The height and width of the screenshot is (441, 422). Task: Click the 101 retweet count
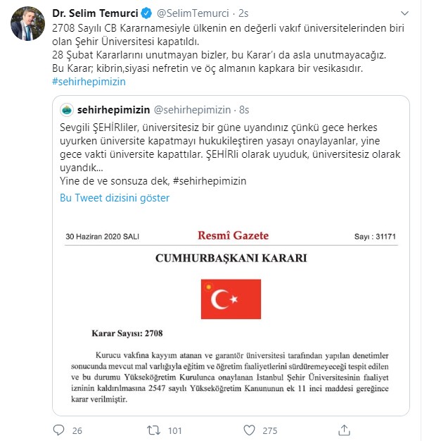[x=177, y=428]
